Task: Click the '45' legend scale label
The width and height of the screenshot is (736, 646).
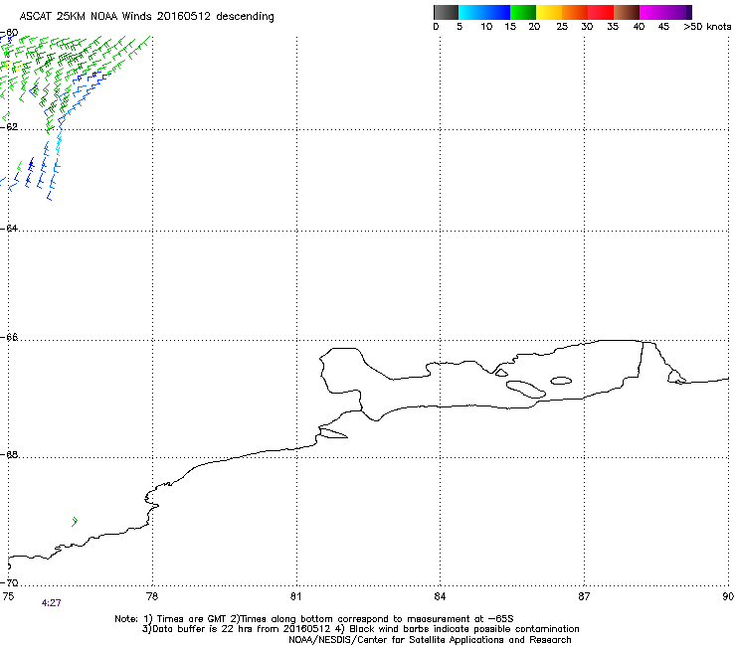Action: 663,27
